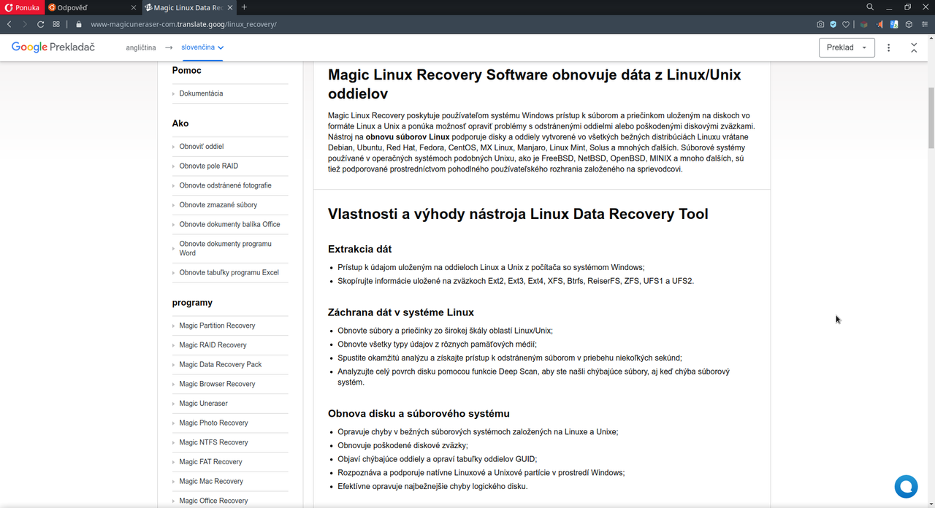Open the Obnovte pole RAID guide
Viewport: 935px width, 508px height.
coord(209,166)
